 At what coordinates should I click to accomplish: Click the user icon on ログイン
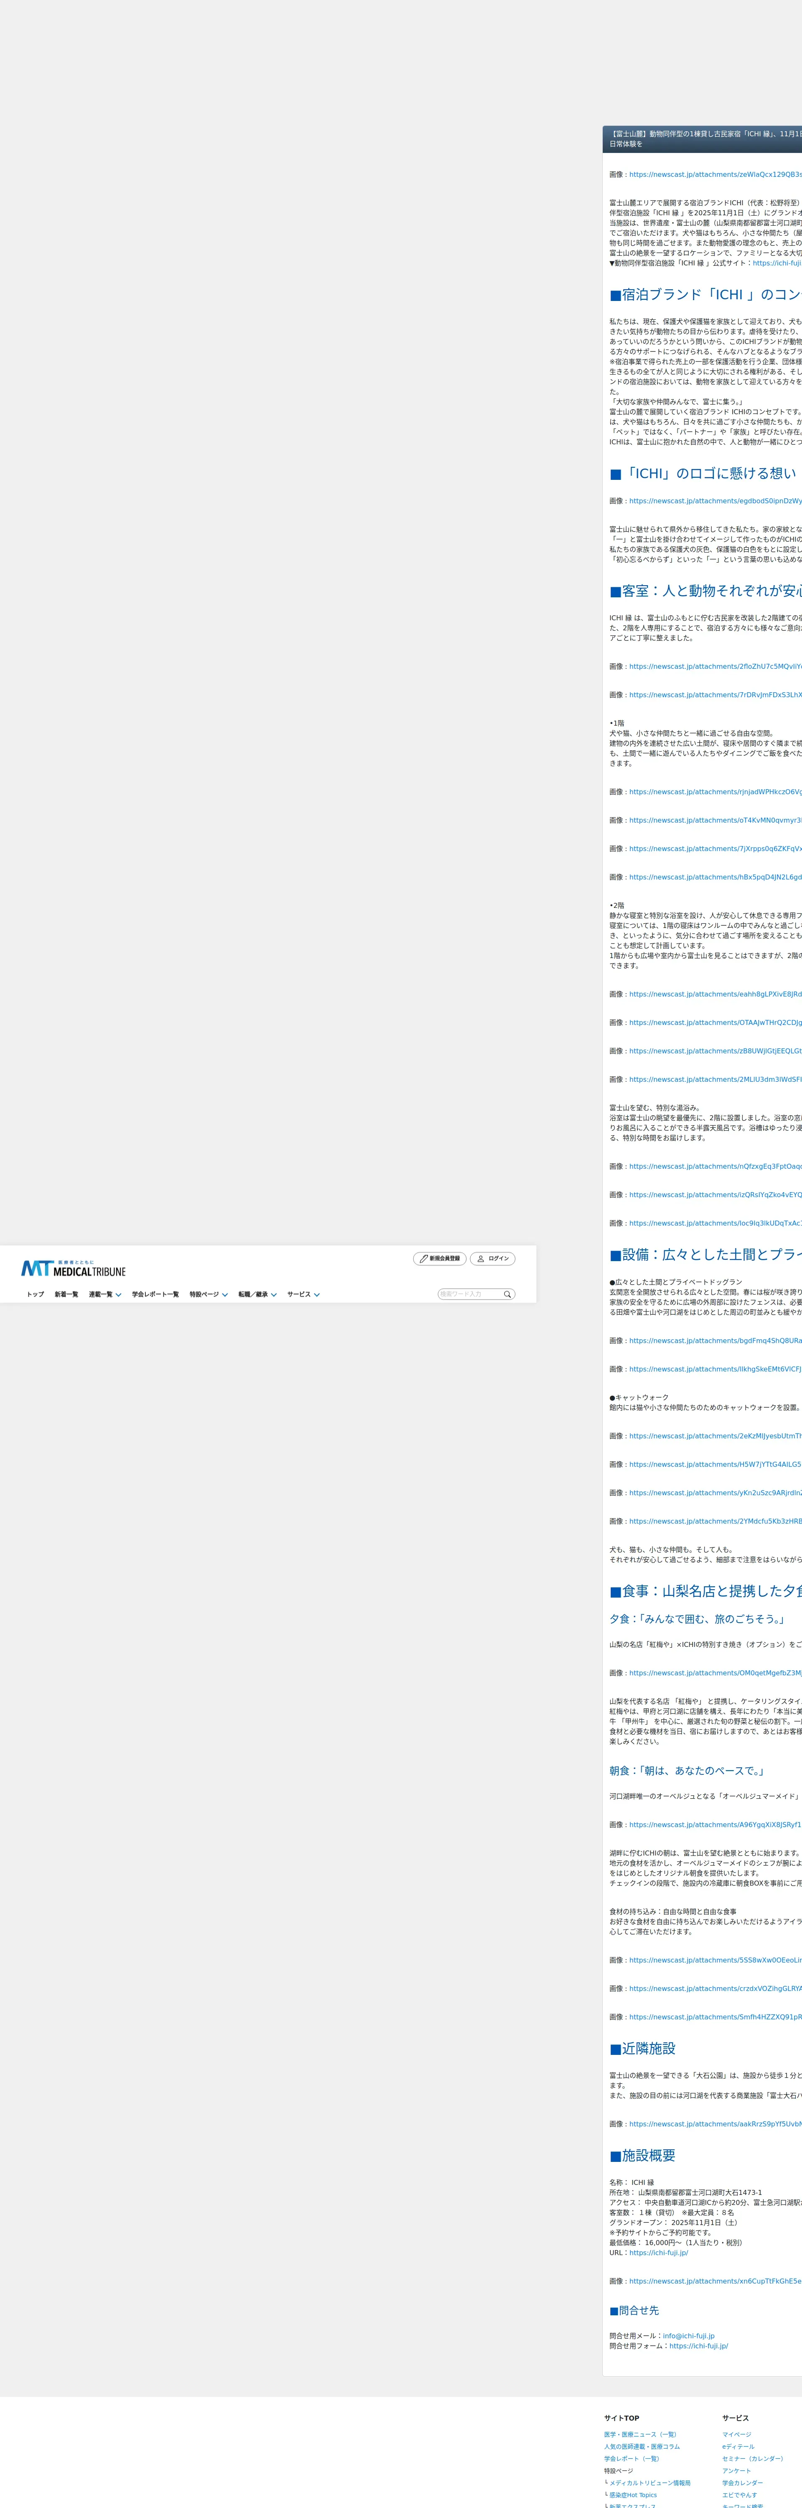pyautogui.click(x=481, y=1259)
